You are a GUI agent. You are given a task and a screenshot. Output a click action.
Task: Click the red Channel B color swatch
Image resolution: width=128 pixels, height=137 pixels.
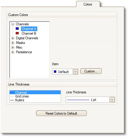pyautogui.click(x=17, y=33)
